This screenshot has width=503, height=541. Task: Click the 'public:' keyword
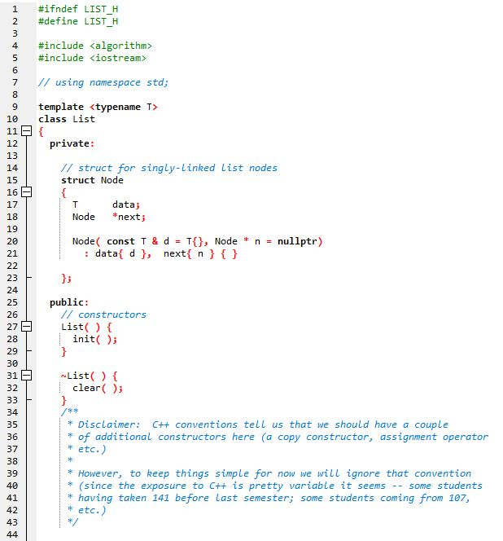coord(69,302)
